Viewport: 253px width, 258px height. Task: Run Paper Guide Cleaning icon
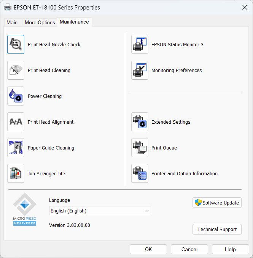click(x=16, y=148)
